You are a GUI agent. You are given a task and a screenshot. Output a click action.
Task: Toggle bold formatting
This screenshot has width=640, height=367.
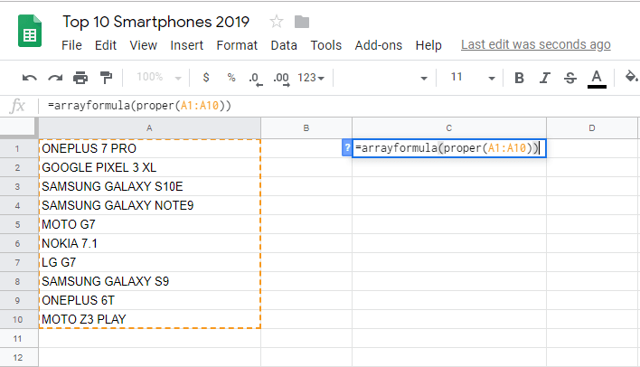tap(519, 78)
